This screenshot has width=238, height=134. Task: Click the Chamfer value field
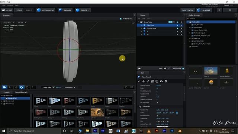[x=158, y=97]
